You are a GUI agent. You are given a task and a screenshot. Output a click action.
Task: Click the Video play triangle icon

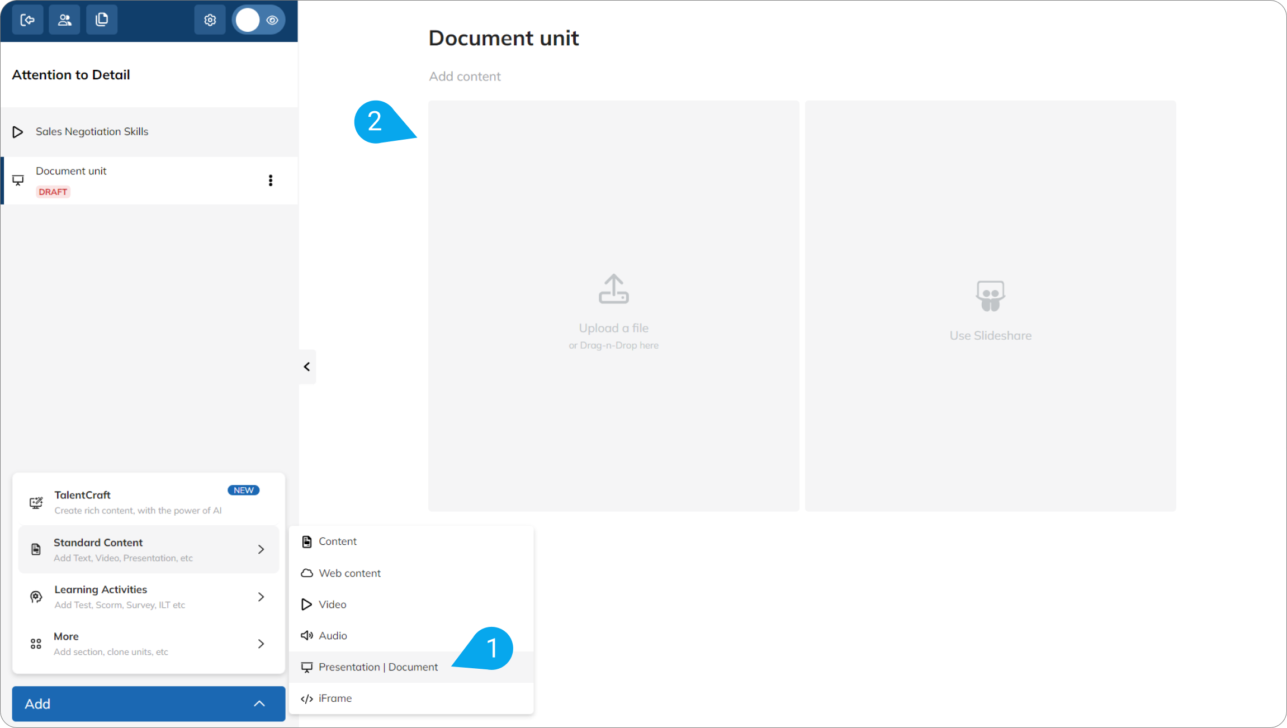click(x=306, y=604)
